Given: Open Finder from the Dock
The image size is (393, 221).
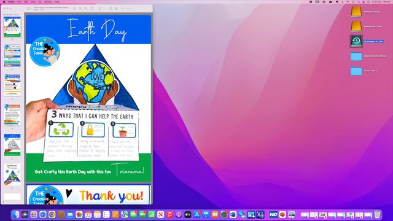Looking at the screenshot, I should coord(15,214).
